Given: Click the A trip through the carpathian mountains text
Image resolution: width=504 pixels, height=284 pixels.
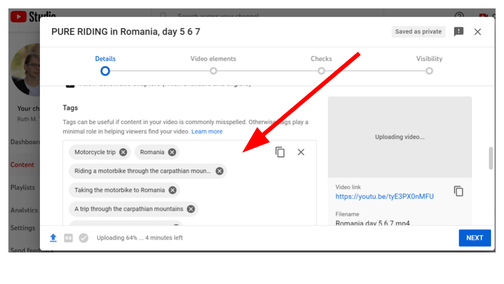Looking at the screenshot, I should coord(129,209).
